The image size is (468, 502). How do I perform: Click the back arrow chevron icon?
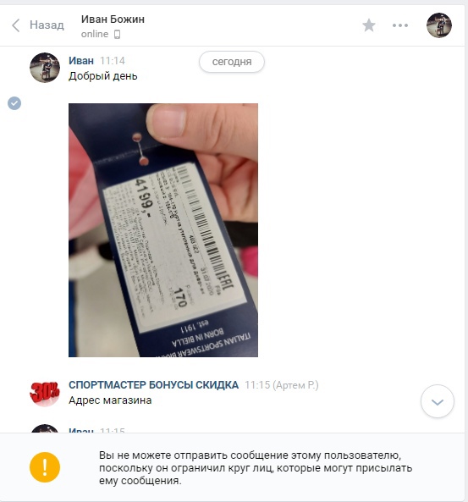(x=16, y=25)
